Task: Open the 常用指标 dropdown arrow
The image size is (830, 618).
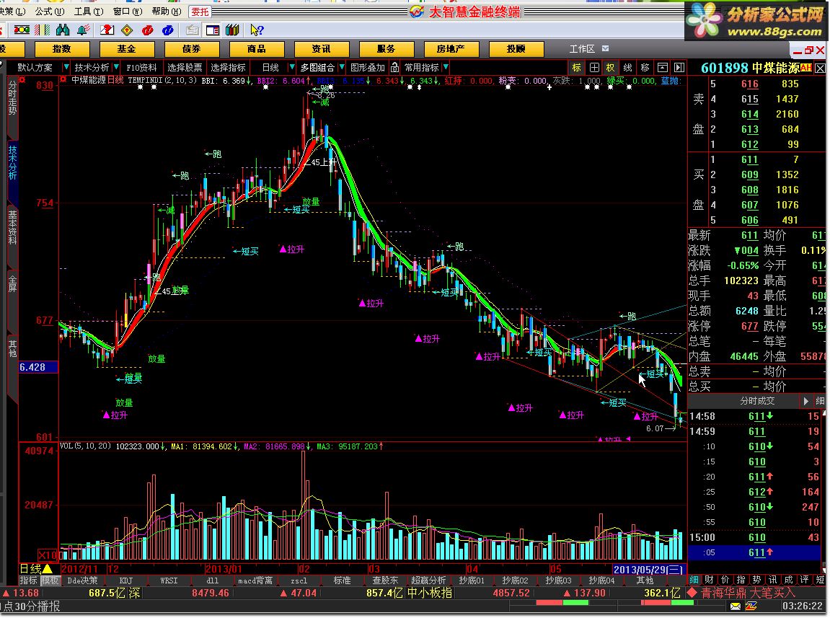Action: point(446,67)
